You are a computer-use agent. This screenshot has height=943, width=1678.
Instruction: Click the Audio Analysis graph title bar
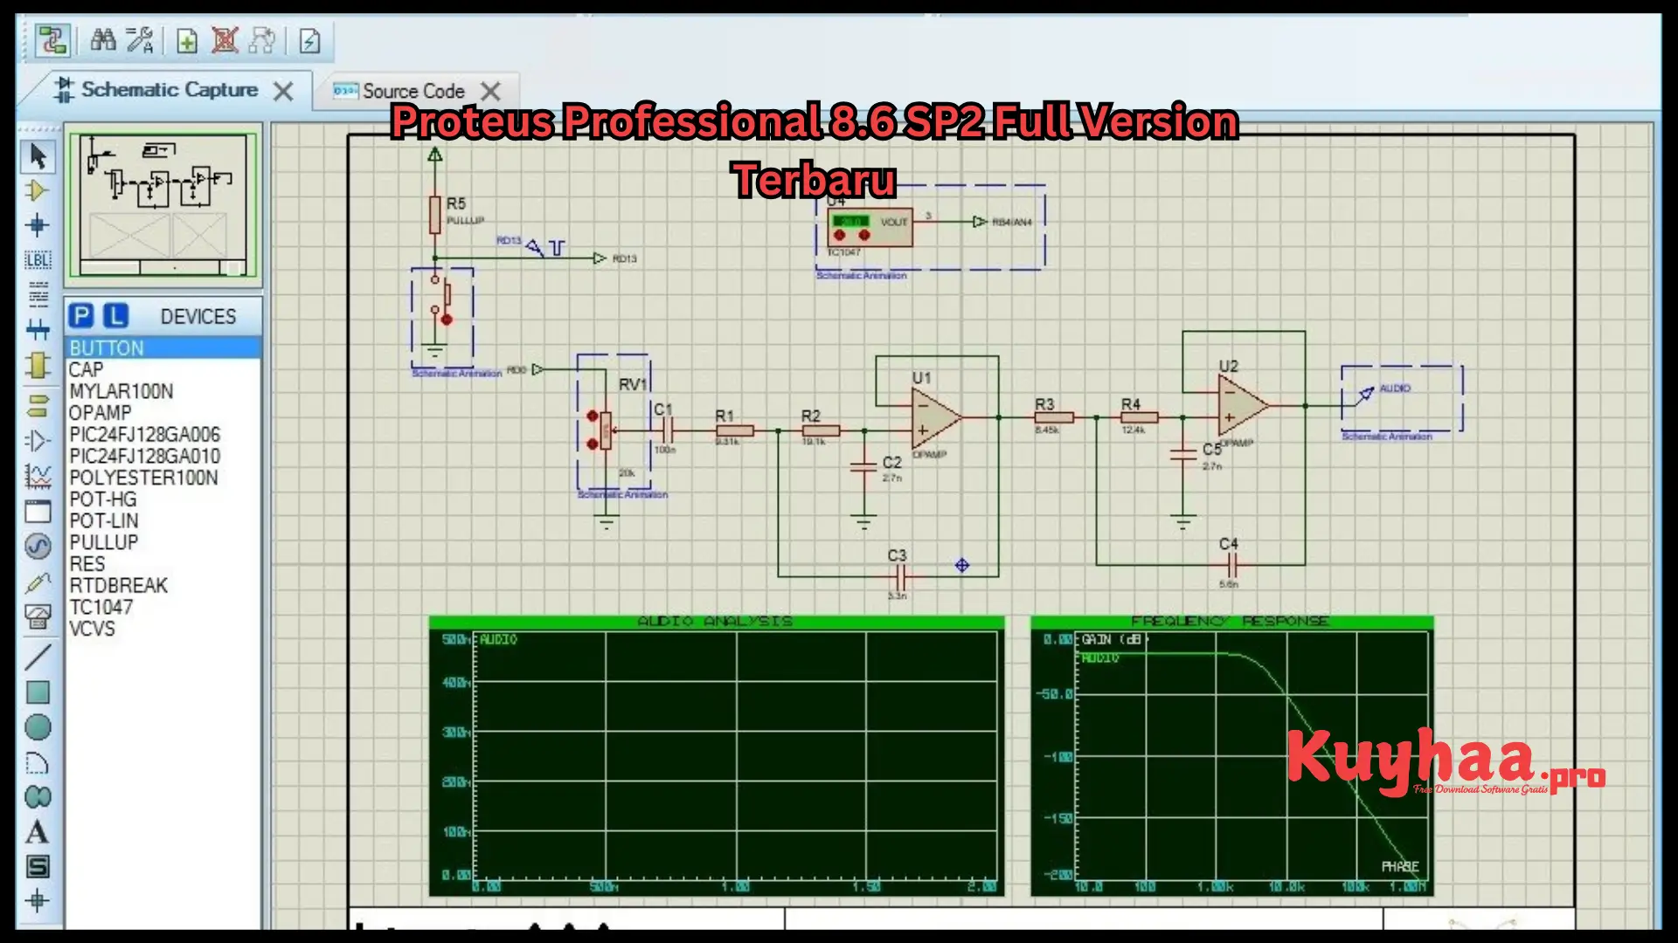716,622
